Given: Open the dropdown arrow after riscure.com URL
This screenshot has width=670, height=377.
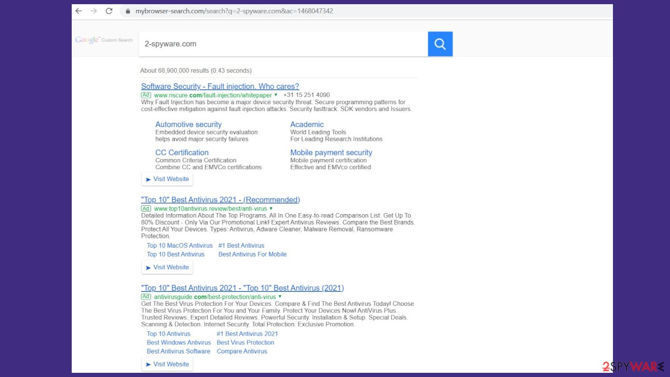Looking at the screenshot, I should pyautogui.click(x=276, y=95).
